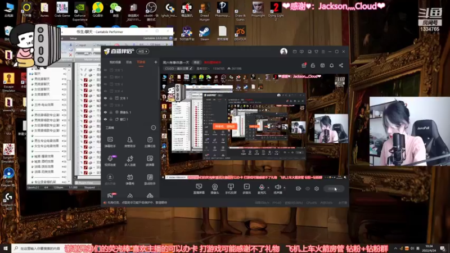Show the hidden 文本 6 layer
The width and height of the screenshot is (450, 253).
point(106,84)
